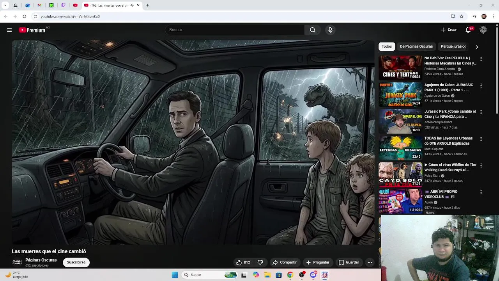
Task: Open Leyendas Urbanas video thumbnail
Action: tap(400, 148)
